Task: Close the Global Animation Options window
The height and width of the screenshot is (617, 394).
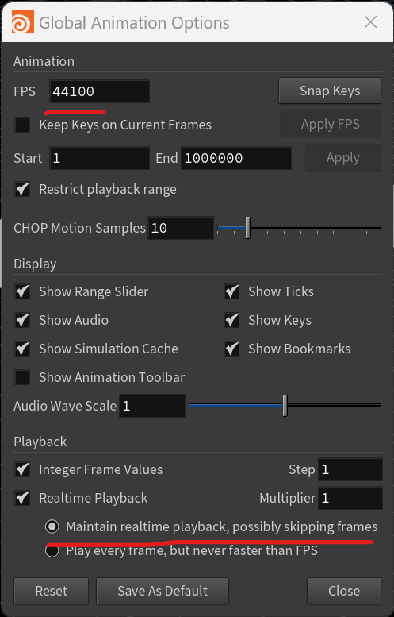Action: pyautogui.click(x=370, y=22)
